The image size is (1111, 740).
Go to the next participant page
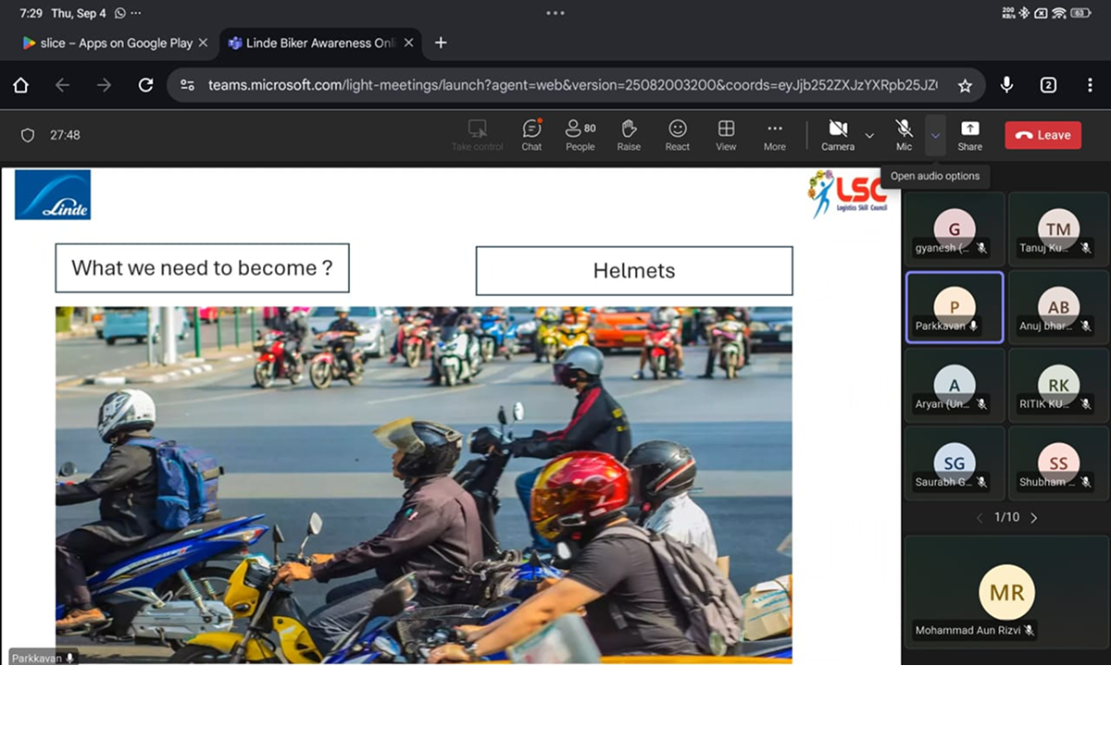coord(1034,517)
